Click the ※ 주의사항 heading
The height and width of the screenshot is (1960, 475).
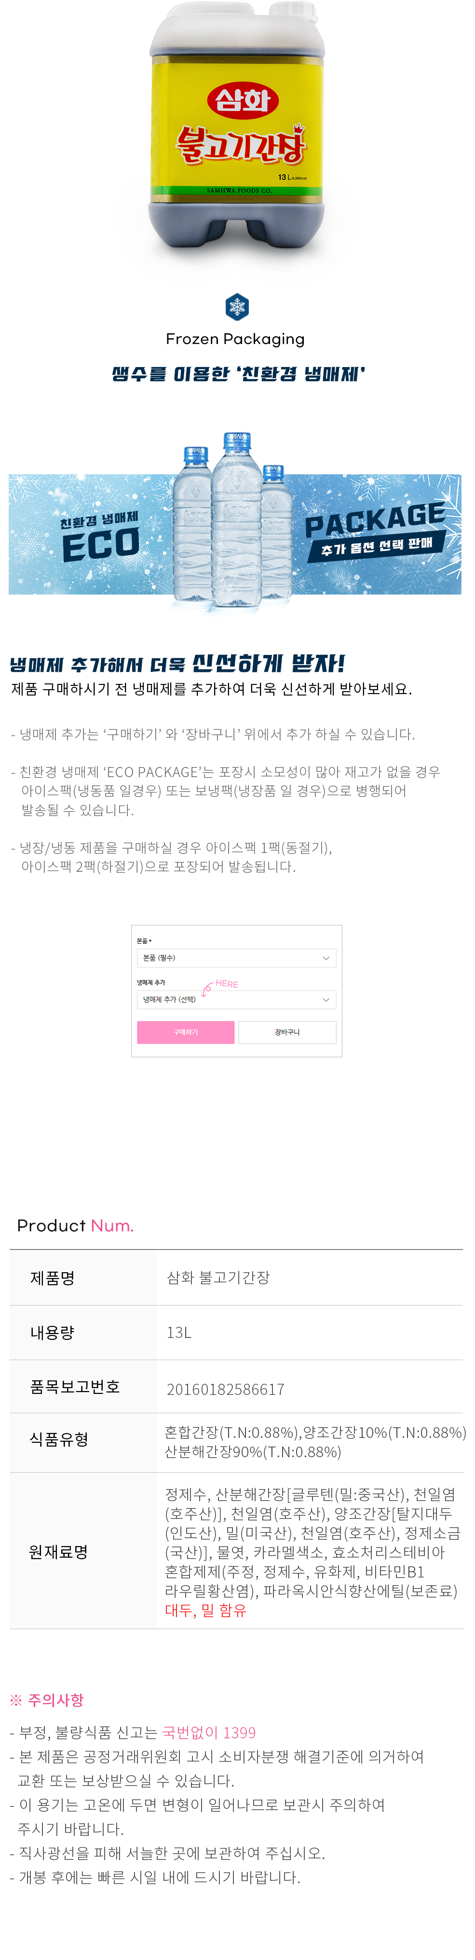coord(46,1699)
